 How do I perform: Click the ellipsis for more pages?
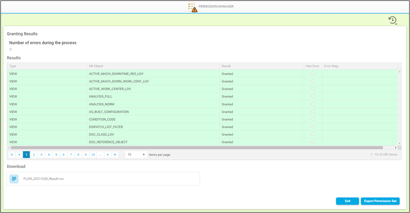(101, 154)
